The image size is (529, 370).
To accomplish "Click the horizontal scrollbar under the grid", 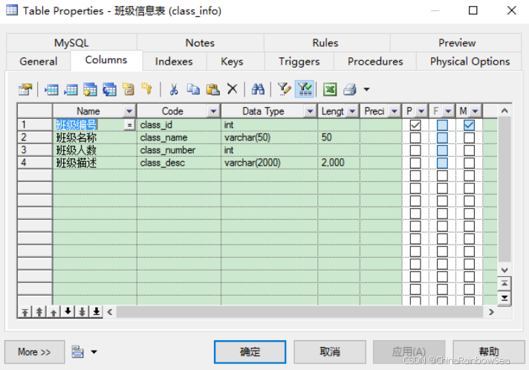I will point(297,312).
